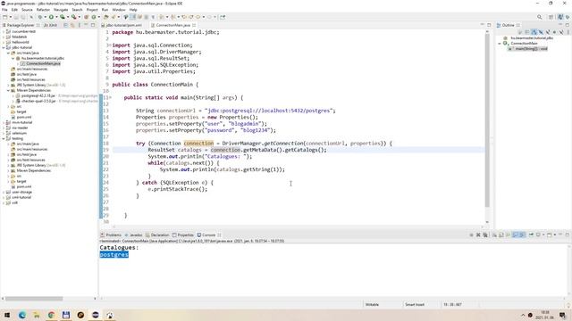Expand the cucumber-test project
This screenshot has width=572, height=321.
4,31
